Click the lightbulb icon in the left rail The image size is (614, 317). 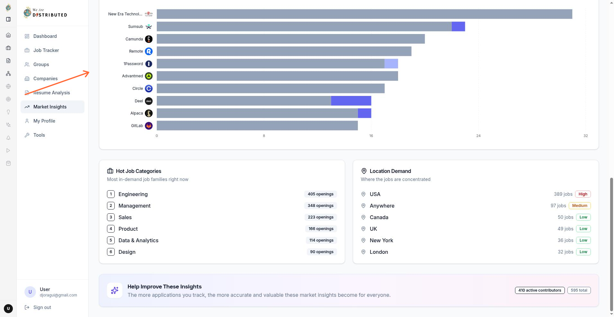(x=8, y=112)
